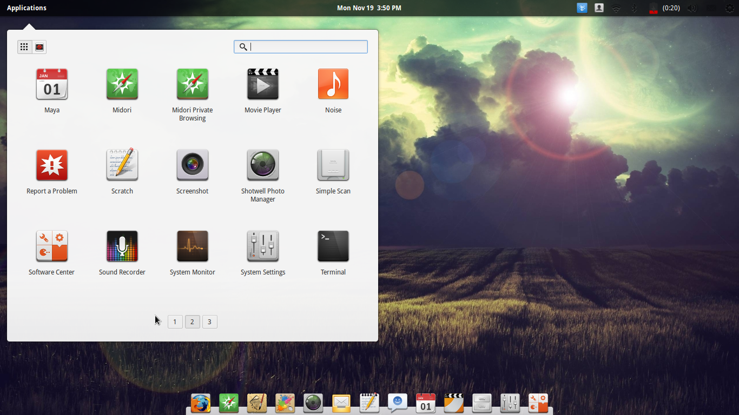Viewport: 739px width, 415px height.
Task: Open the session gear menu
Action: tap(729, 8)
